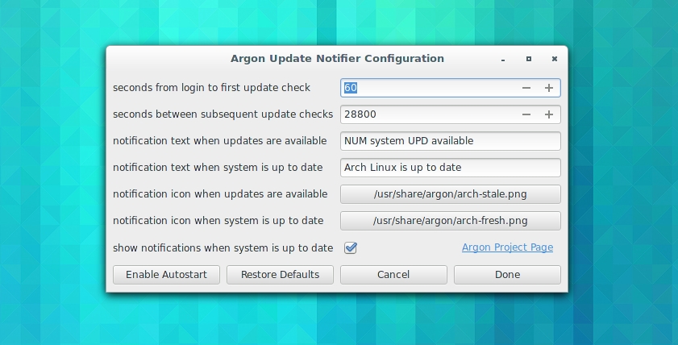This screenshot has height=345, width=678.
Task: Click 'notification text when updates are available' label
Action: click(219, 141)
